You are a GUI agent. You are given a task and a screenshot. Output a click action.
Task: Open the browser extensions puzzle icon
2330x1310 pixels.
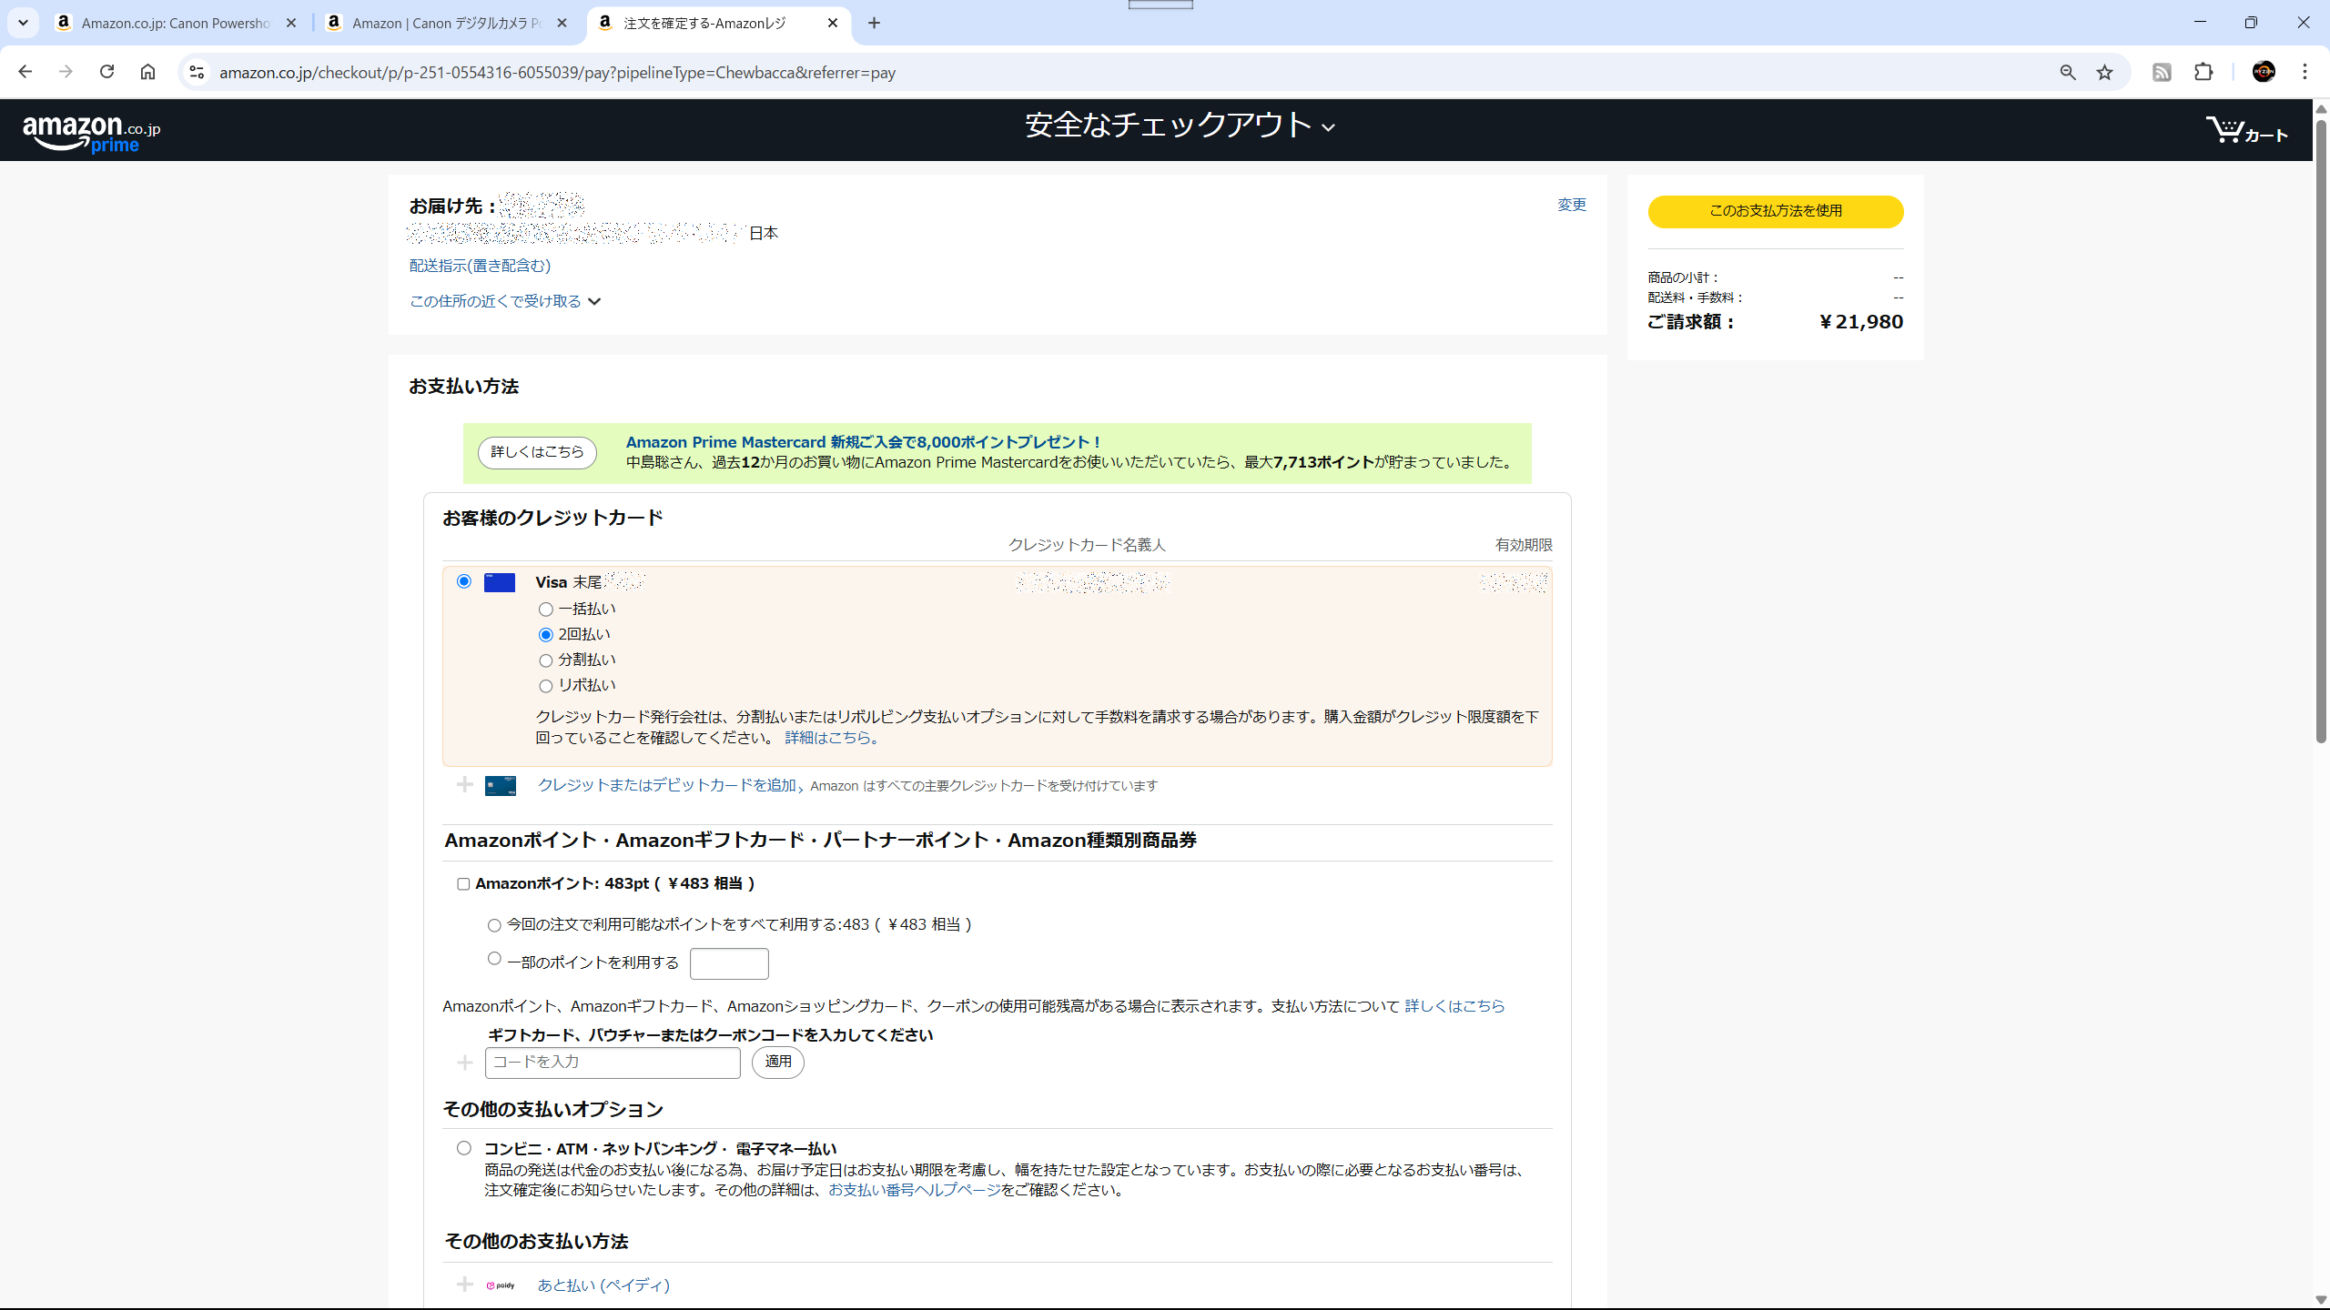click(2203, 72)
